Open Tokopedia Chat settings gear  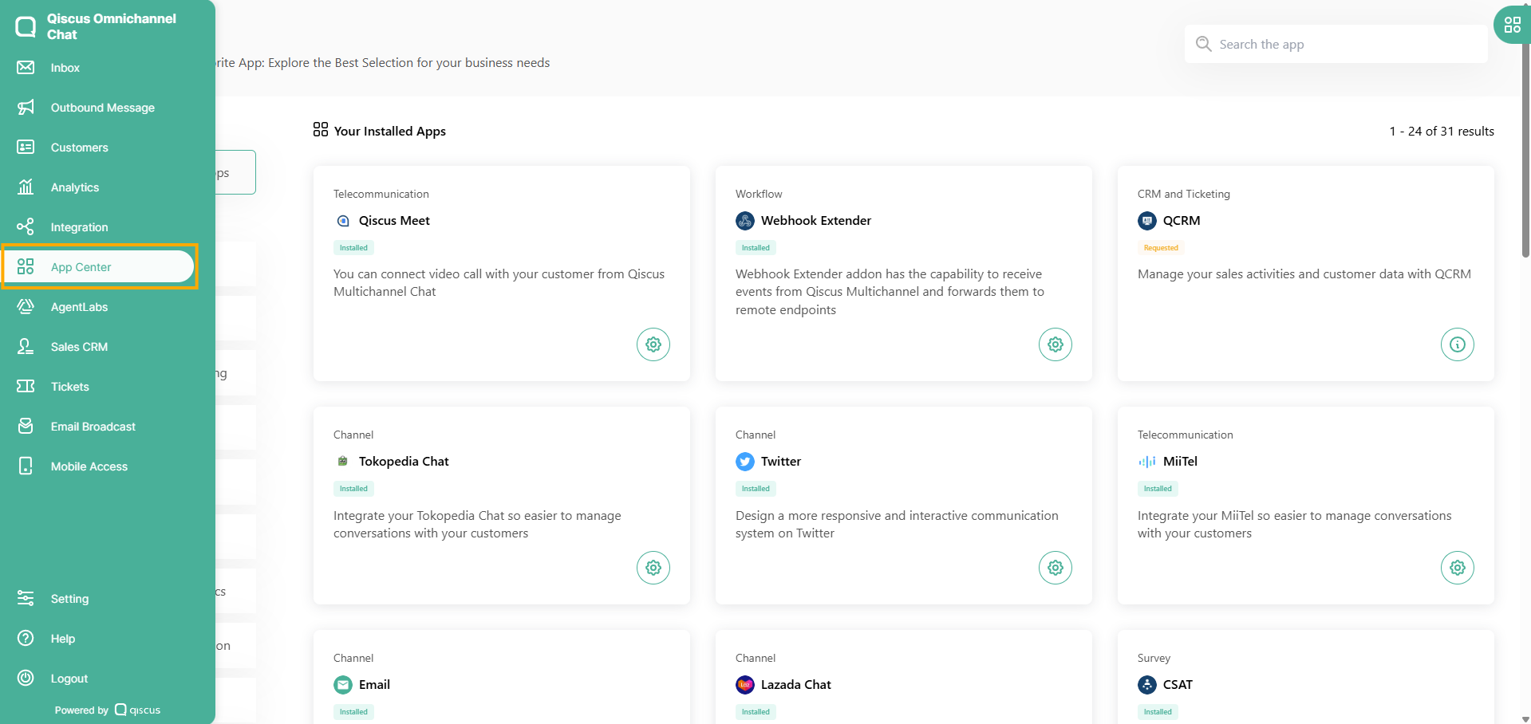[x=653, y=568]
